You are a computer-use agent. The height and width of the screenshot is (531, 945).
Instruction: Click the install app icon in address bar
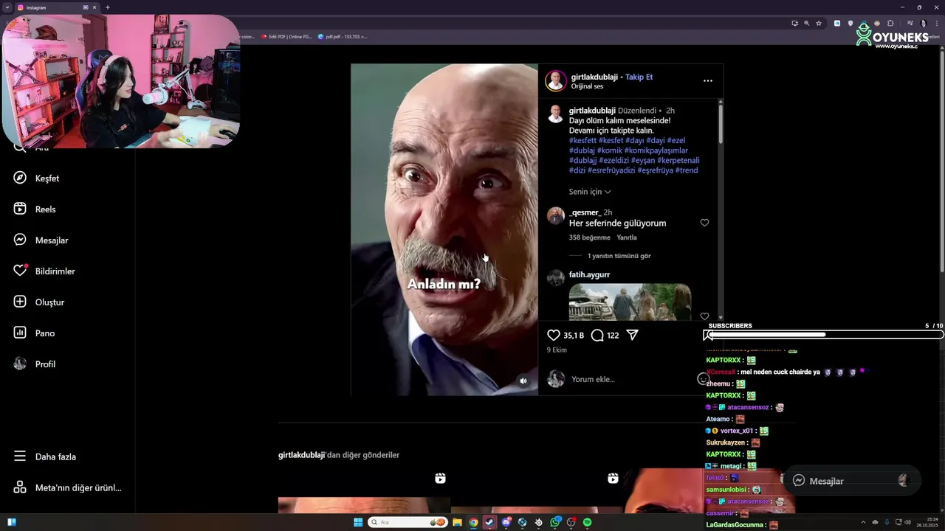coord(794,23)
